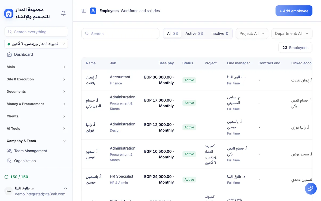Open Dashboard in the sidebar

(x=36, y=54)
